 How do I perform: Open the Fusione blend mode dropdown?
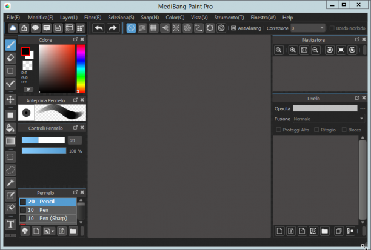(329, 119)
